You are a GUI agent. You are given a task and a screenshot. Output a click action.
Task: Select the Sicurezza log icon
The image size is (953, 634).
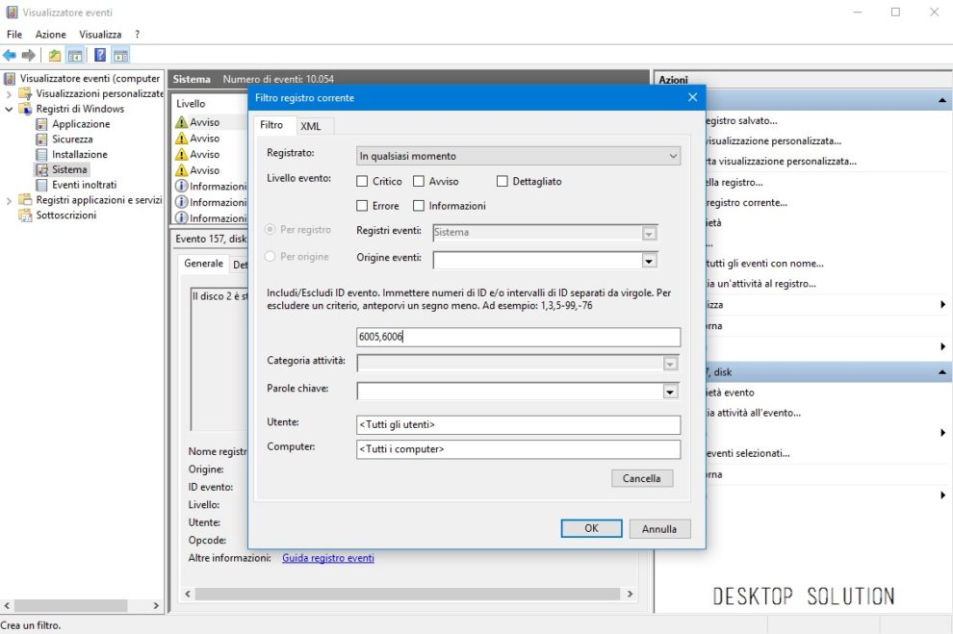click(41, 139)
